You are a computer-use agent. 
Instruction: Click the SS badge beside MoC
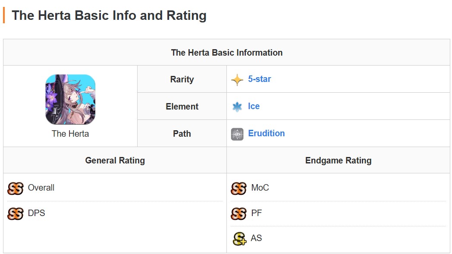239,188
